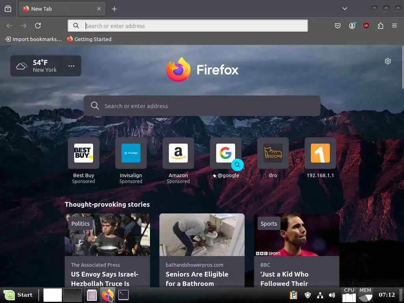Open the file manager taskbar icon
Viewport: 404px width, 303px height.
[92, 295]
